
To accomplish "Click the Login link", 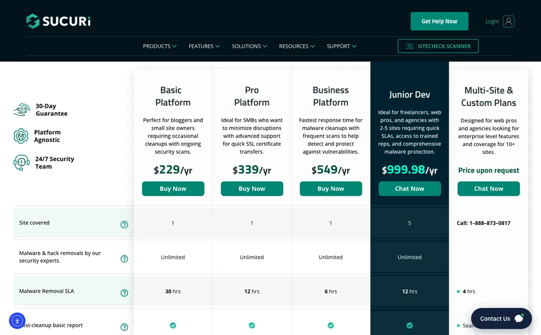I will tap(492, 21).
